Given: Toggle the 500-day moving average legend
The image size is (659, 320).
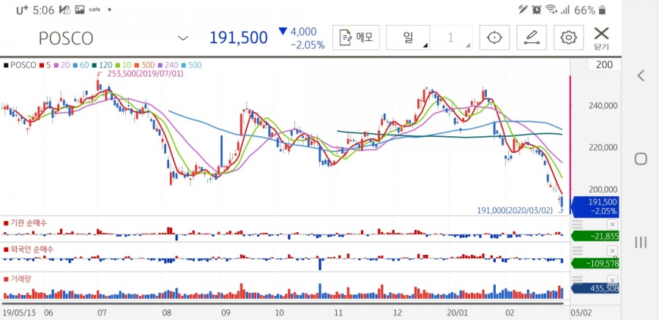Looking at the screenshot, I should pyautogui.click(x=191, y=65).
